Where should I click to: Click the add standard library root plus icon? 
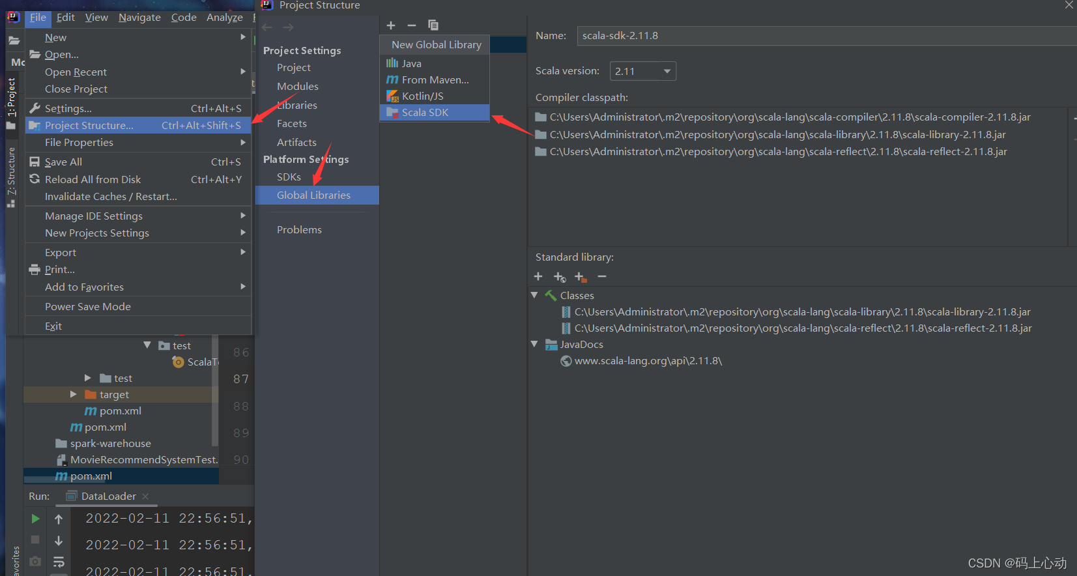pos(538,277)
